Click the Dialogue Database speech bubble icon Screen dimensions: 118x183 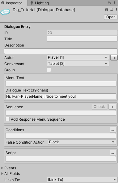pyautogui.click(x=5, y=12)
